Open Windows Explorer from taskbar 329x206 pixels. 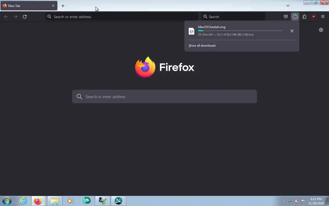pyautogui.click(x=55, y=201)
